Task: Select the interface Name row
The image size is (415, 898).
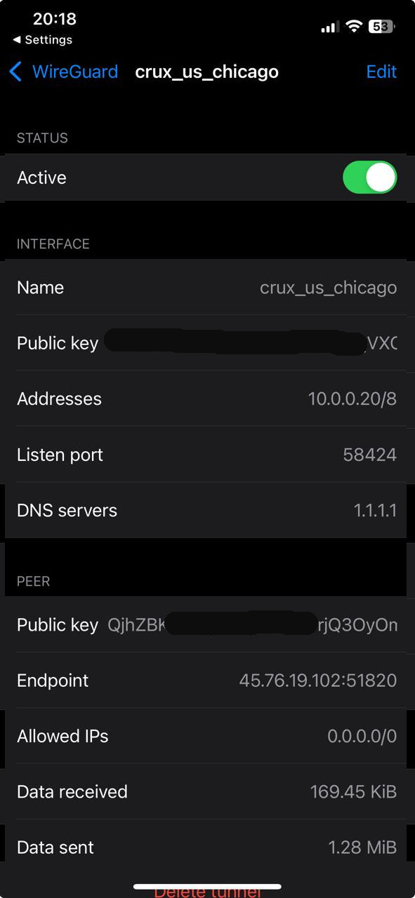Action: coord(206,288)
